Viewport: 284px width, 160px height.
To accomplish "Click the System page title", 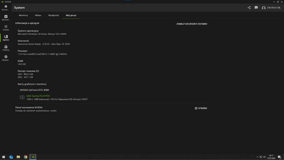I will pos(19,8).
